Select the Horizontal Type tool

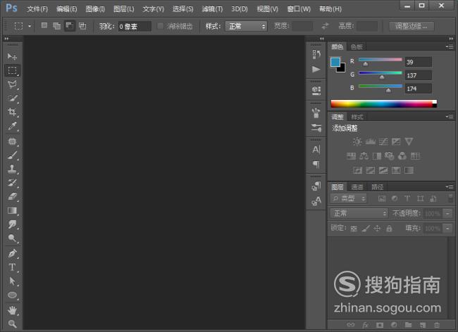coord(12,267)
